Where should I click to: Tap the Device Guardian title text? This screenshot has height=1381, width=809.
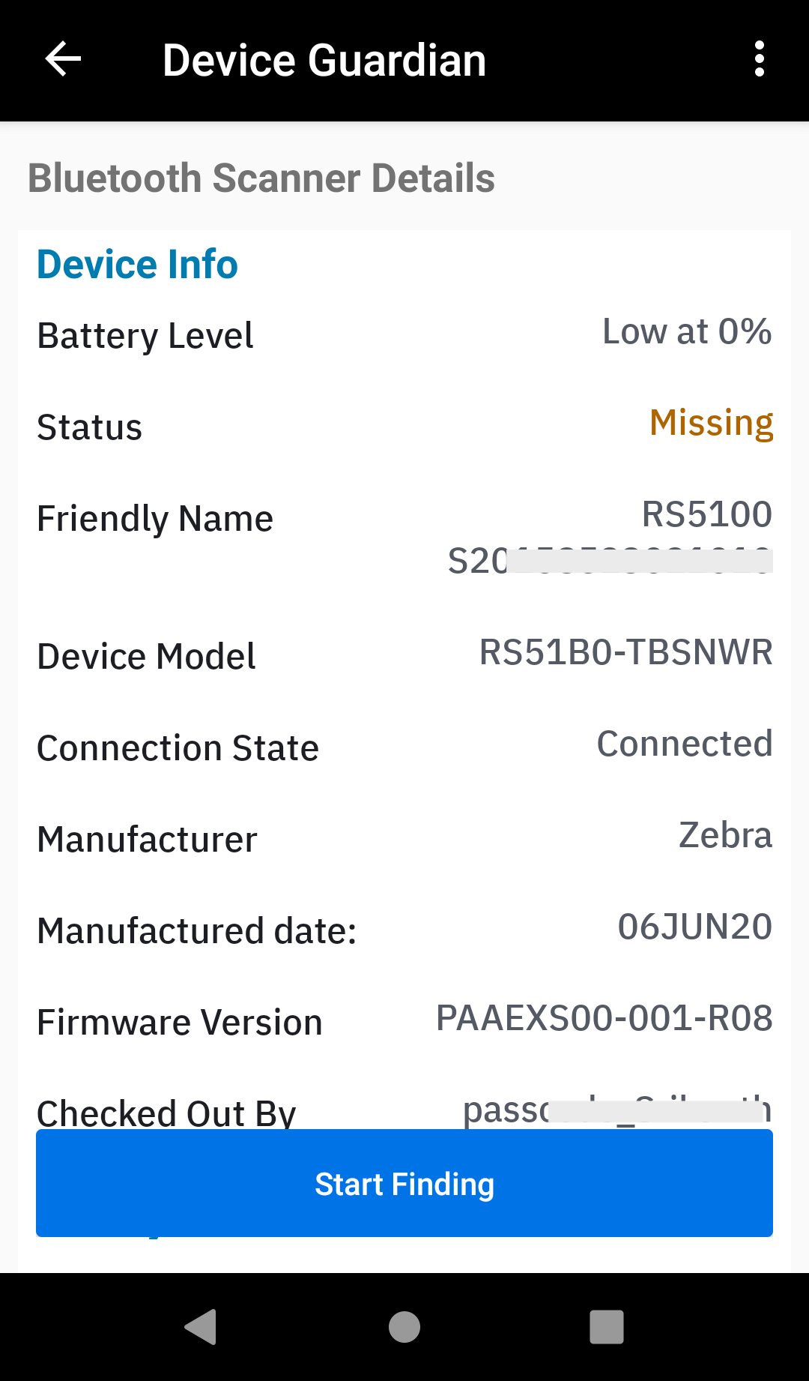[x=324, y=60]
